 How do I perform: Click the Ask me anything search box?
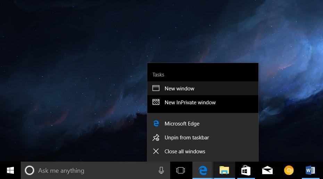pyautogui.click(x=94, y=170)
